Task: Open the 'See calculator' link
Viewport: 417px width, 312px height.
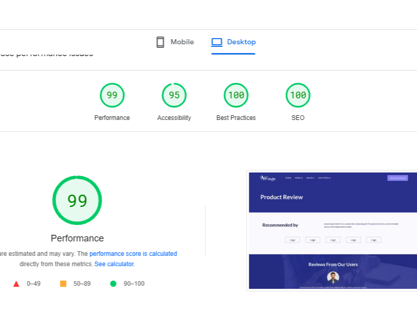Action: pyautogui.click(x=115, y=264)
